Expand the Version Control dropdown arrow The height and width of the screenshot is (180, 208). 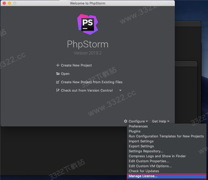(120, 91)
